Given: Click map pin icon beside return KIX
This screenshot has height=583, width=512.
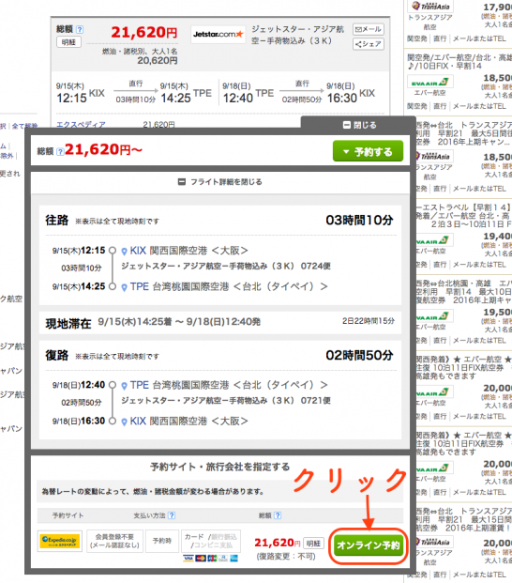Looking at the screenshot, I should coord(125,422).
